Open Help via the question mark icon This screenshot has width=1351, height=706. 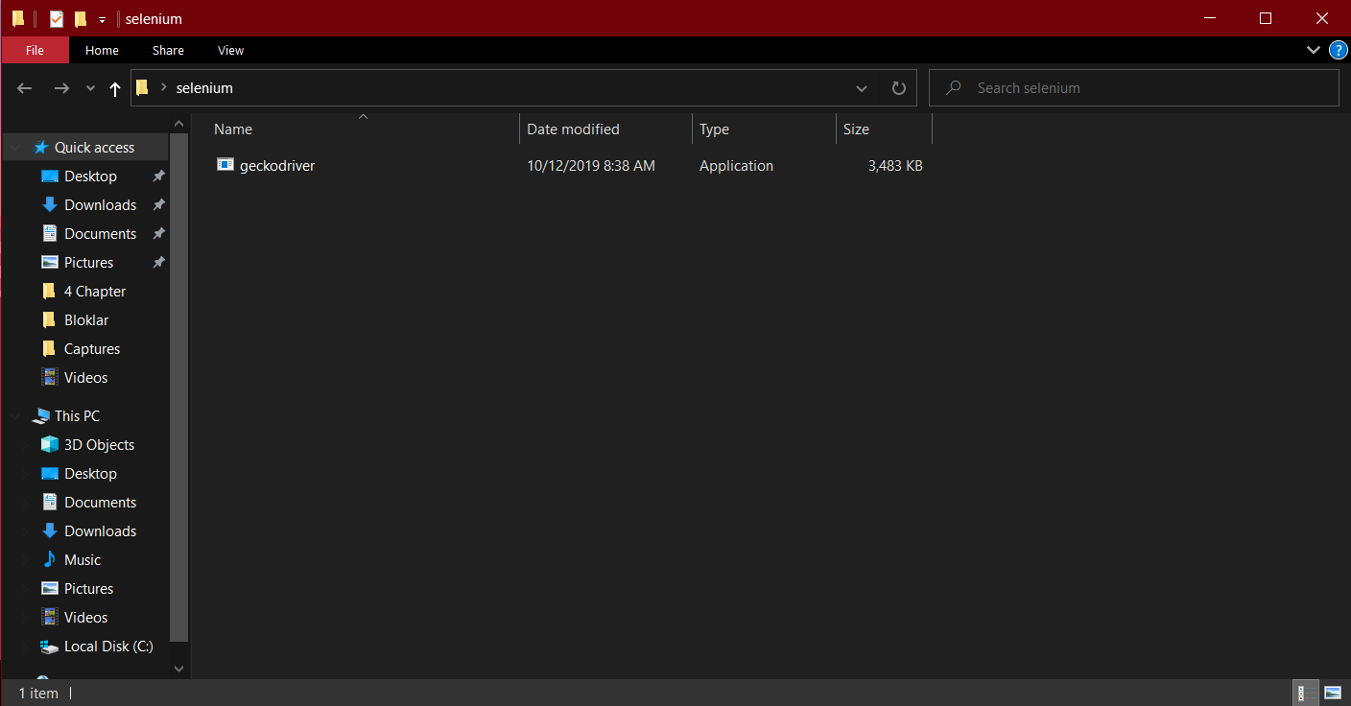[1339, 50]
